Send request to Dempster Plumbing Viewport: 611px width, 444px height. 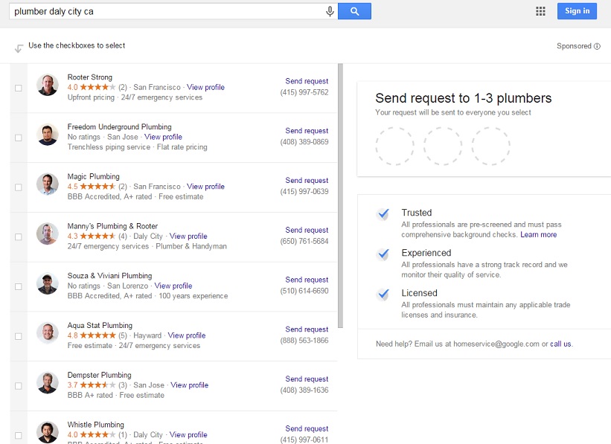tap(307, 379)
